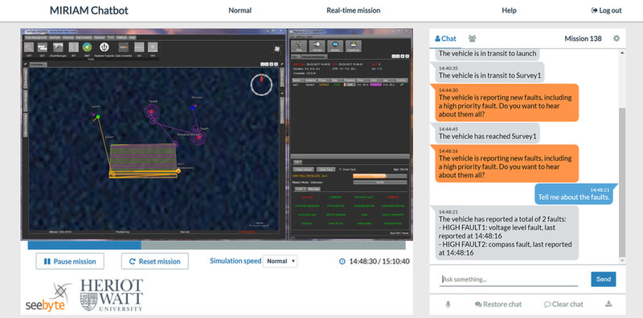Image resolution: width=643 pixels, height=318 pixels.
Task: Open the Data Converter tool icon
Action: click(123, 47)
